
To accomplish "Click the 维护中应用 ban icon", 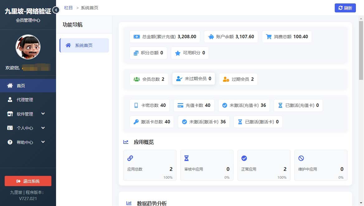I will pyautogui.click(x=301, y=158).
